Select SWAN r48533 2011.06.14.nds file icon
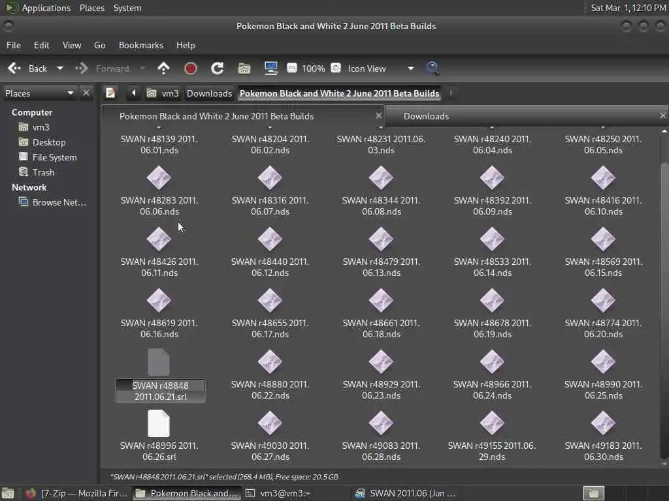This screenshot has height=501, width=669. pos(492,239)
